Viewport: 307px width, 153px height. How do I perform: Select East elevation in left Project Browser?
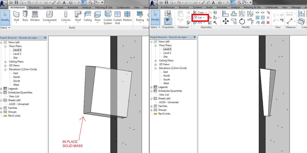(x=16, y=73)
